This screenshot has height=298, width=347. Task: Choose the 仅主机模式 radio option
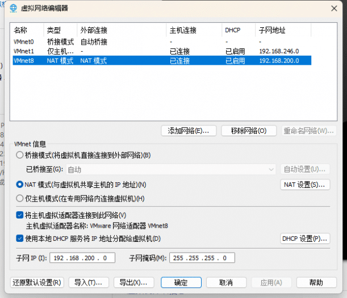20,199
